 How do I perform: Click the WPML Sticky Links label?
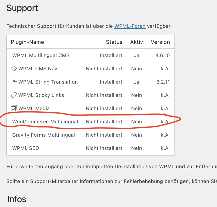tap(41, 95)
